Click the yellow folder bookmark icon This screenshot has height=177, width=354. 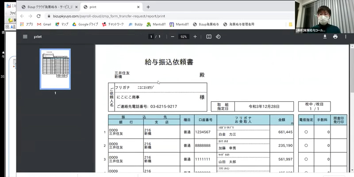pyautogui.click(x=291, y=24)
